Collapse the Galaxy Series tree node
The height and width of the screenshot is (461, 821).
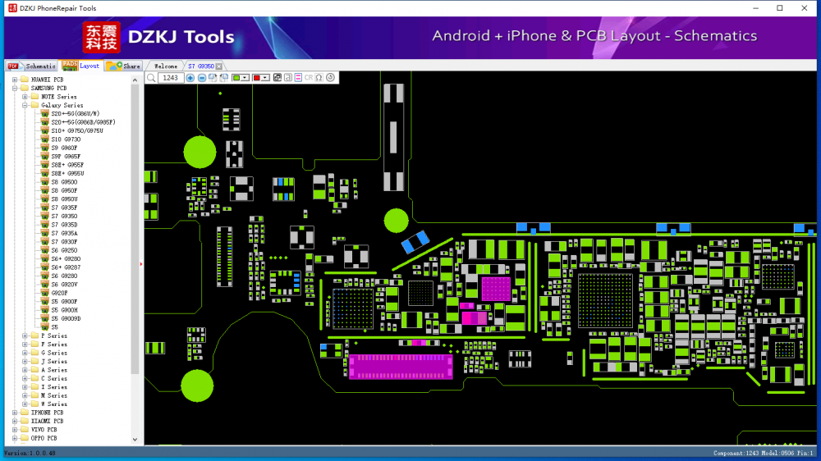pyautogui.click(x=25, y=105)
